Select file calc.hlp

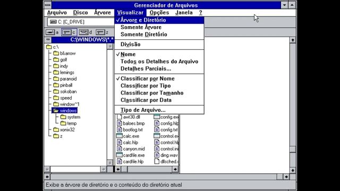[127, 143]
